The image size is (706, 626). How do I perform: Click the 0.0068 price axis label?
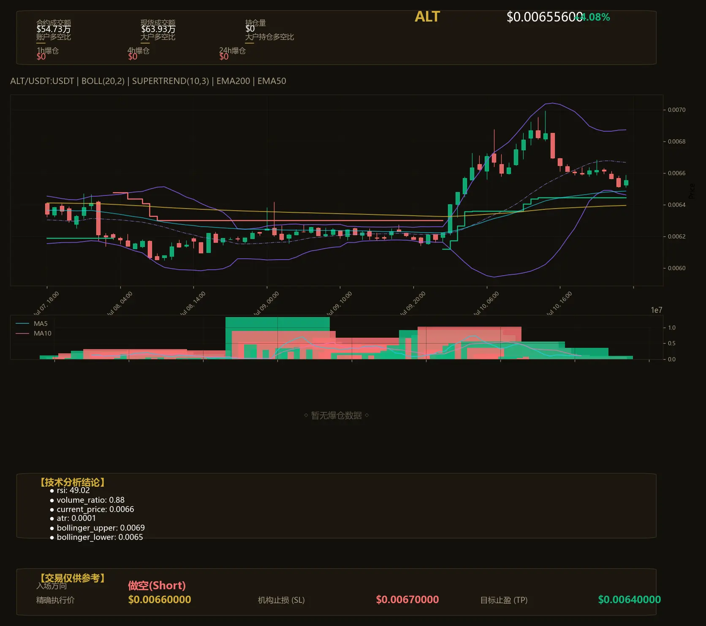[x=676, y=141]
